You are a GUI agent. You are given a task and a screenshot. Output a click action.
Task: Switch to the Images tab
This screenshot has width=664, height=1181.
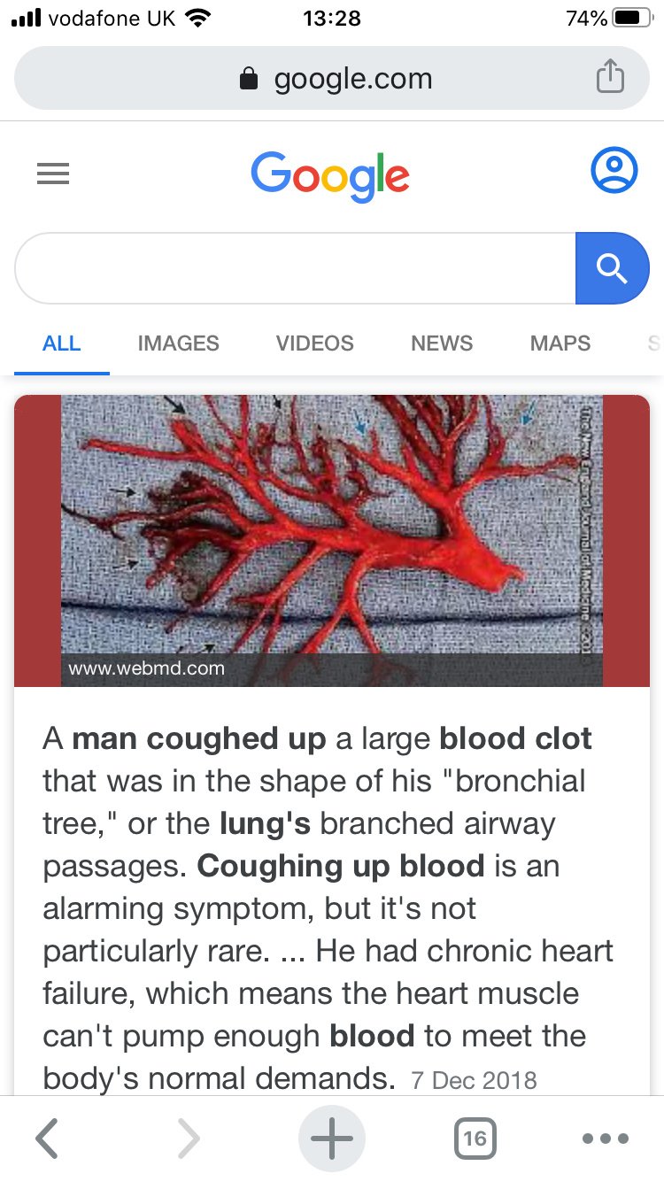click(x=179, y=343)
